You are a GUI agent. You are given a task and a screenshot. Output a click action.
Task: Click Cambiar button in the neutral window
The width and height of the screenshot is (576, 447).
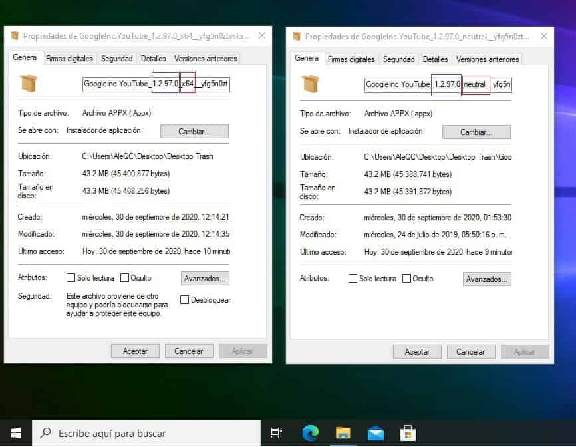click(476, 132)
